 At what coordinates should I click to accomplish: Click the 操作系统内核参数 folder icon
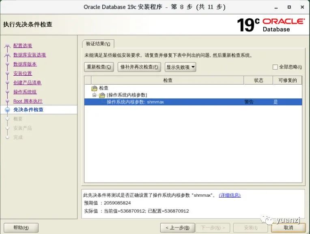(x=102, y=95)
